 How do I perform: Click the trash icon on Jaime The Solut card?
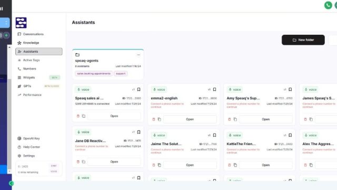coord(154,165)
